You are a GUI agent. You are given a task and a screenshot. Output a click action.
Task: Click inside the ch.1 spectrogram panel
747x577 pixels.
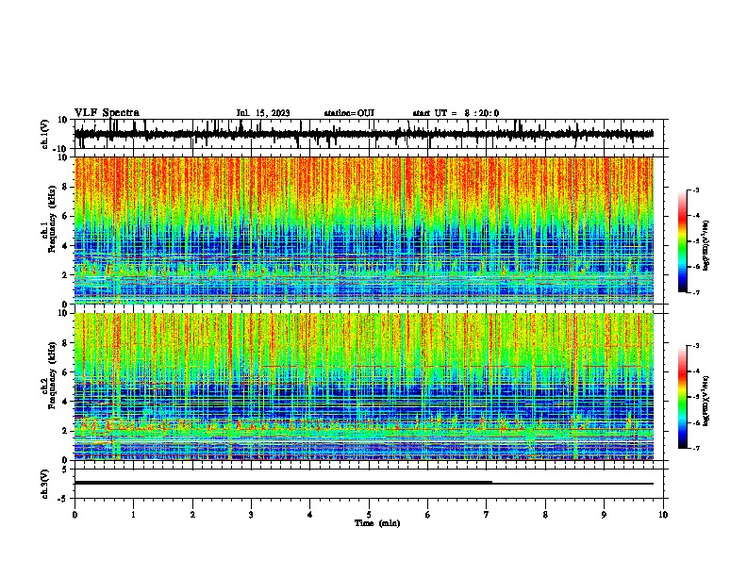pos(364,230)
